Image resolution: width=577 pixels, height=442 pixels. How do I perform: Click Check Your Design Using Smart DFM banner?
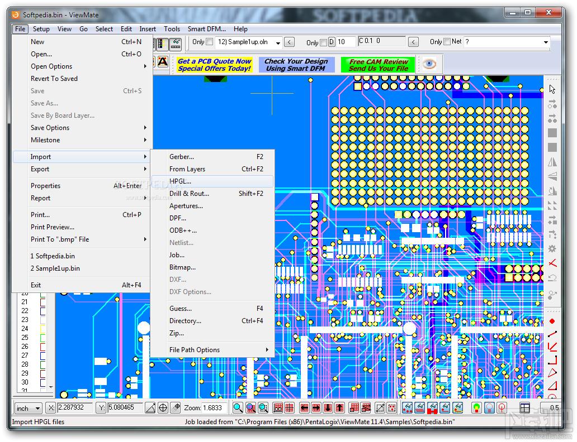296,65
